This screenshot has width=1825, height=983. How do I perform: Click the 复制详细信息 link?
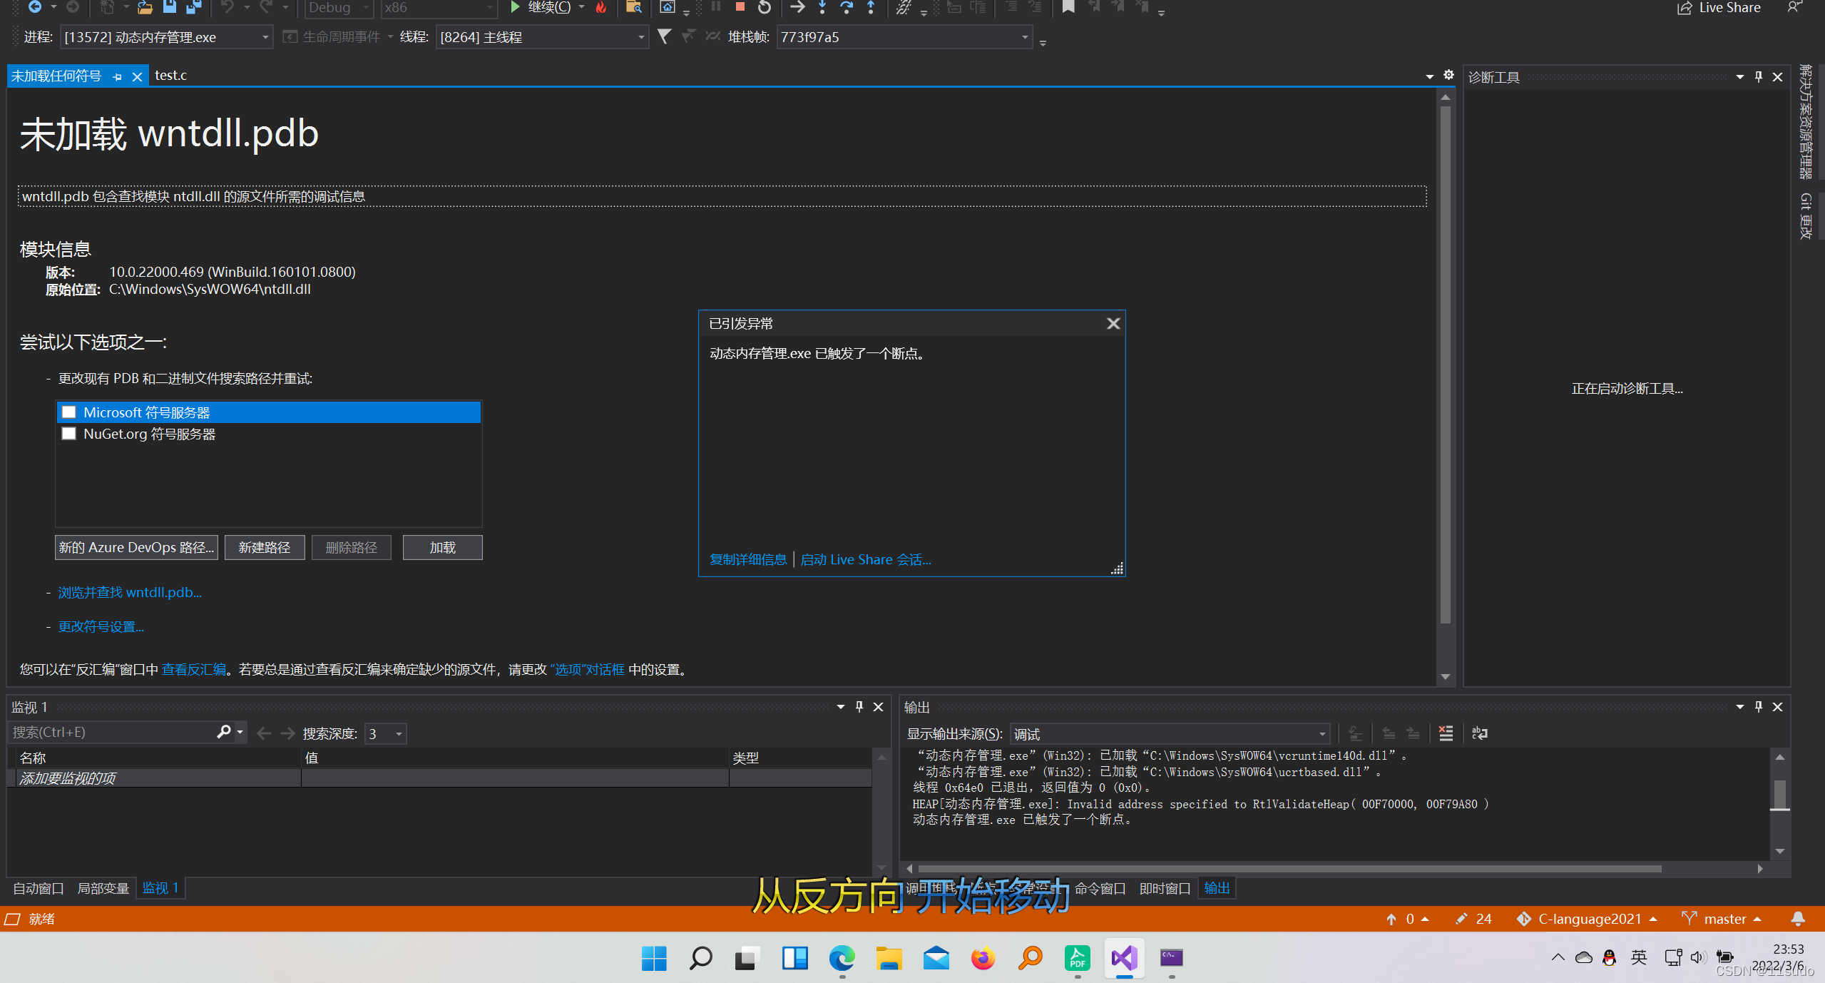click(748, 559)
